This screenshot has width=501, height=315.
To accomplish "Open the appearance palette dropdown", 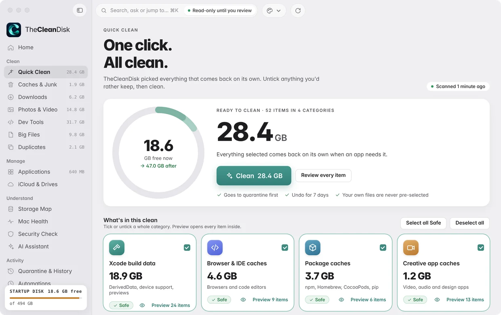I will pyautogui.click(x=274, y=10).
